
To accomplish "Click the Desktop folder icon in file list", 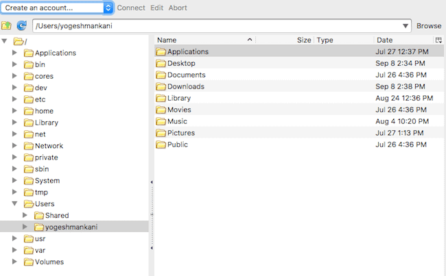I will (161, 63).
